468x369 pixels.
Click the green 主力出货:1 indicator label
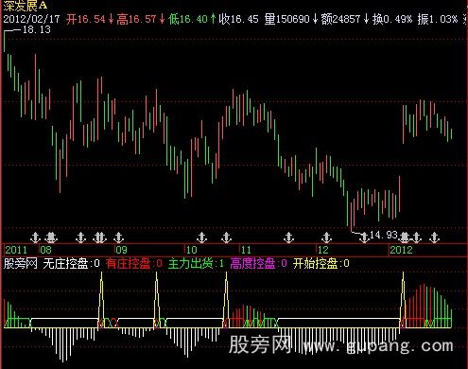point(196,263)
